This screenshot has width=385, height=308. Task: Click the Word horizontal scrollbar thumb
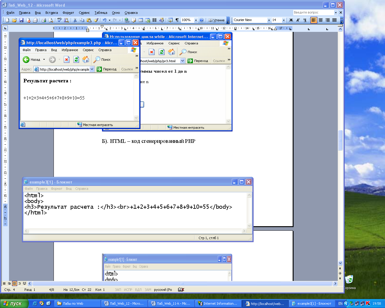[182, 284]
